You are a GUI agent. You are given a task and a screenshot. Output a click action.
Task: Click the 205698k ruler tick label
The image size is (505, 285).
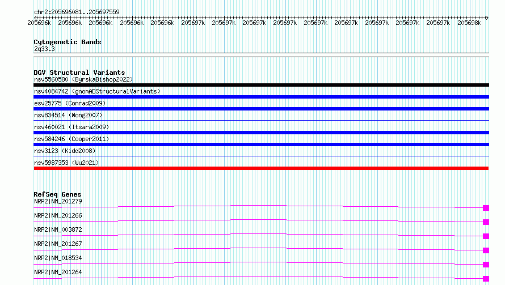point(469,23)
